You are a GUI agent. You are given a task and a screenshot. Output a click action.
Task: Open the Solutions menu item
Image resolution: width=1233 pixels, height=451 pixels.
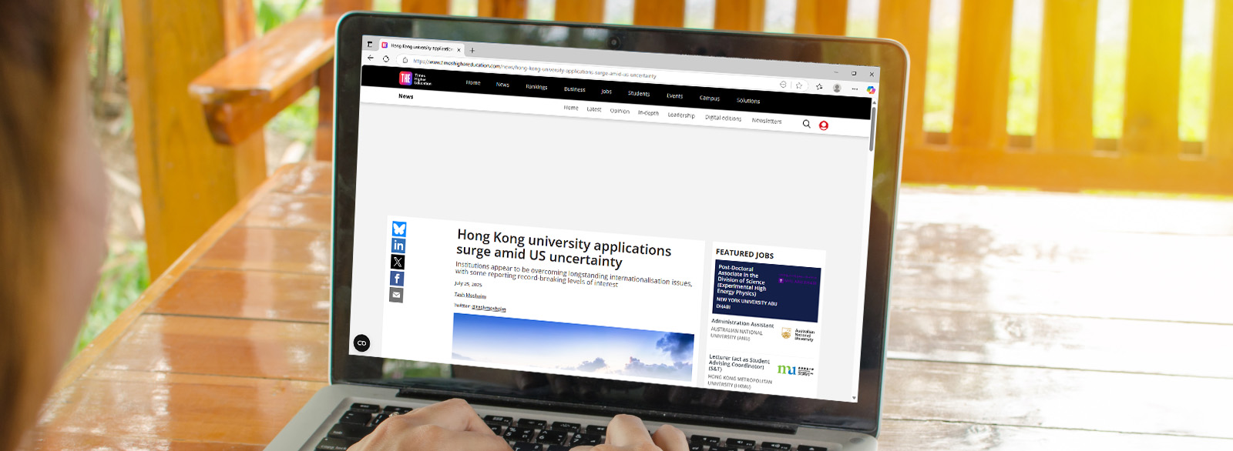[x=748, y=101]
